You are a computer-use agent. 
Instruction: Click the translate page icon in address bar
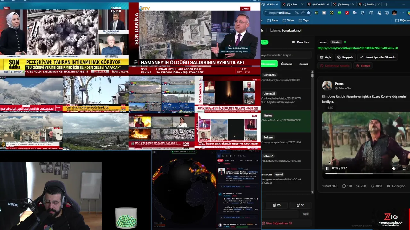coord(297,13)
